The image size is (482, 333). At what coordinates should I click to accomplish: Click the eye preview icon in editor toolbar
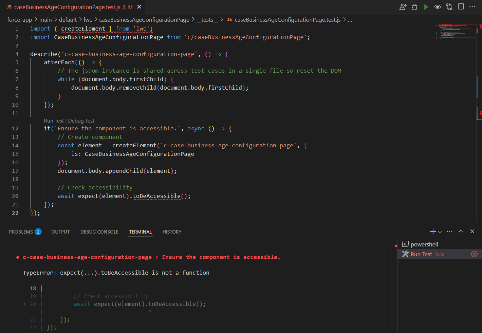[x=438, y=7]
